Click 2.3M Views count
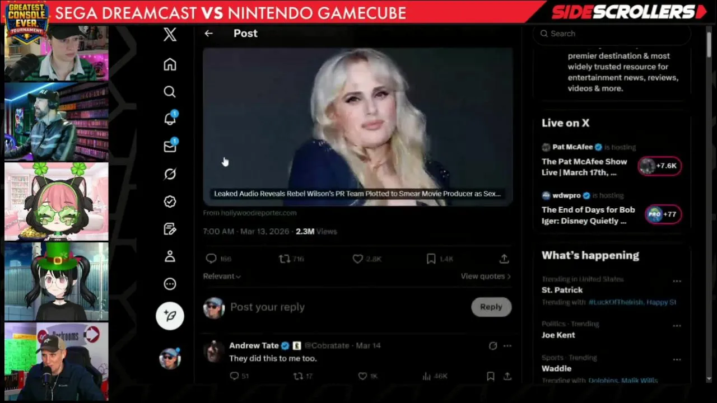 point(316,231)
